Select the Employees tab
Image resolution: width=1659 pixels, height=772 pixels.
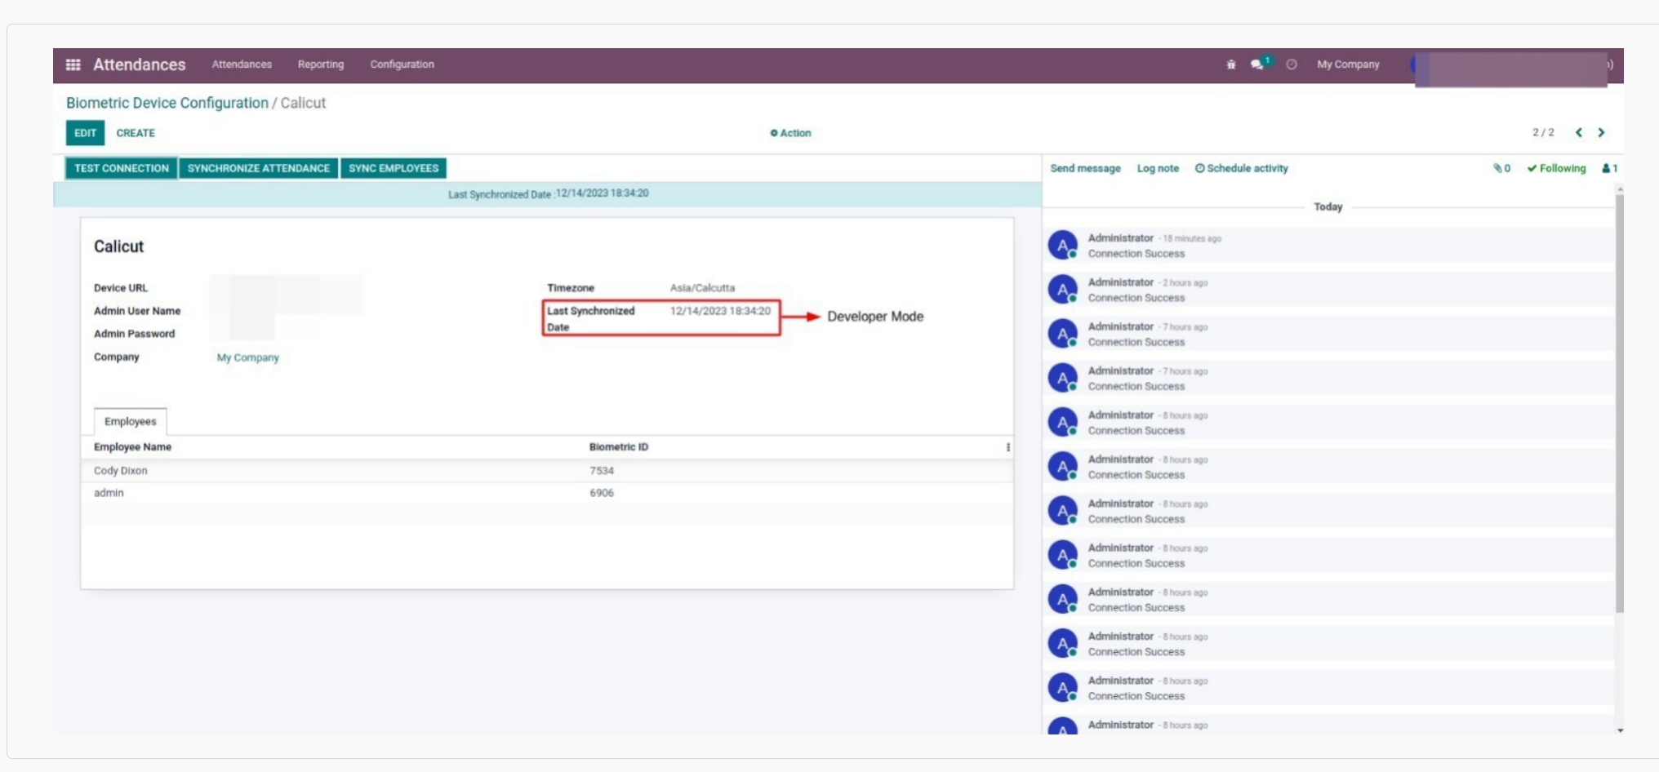coord(131,421)
